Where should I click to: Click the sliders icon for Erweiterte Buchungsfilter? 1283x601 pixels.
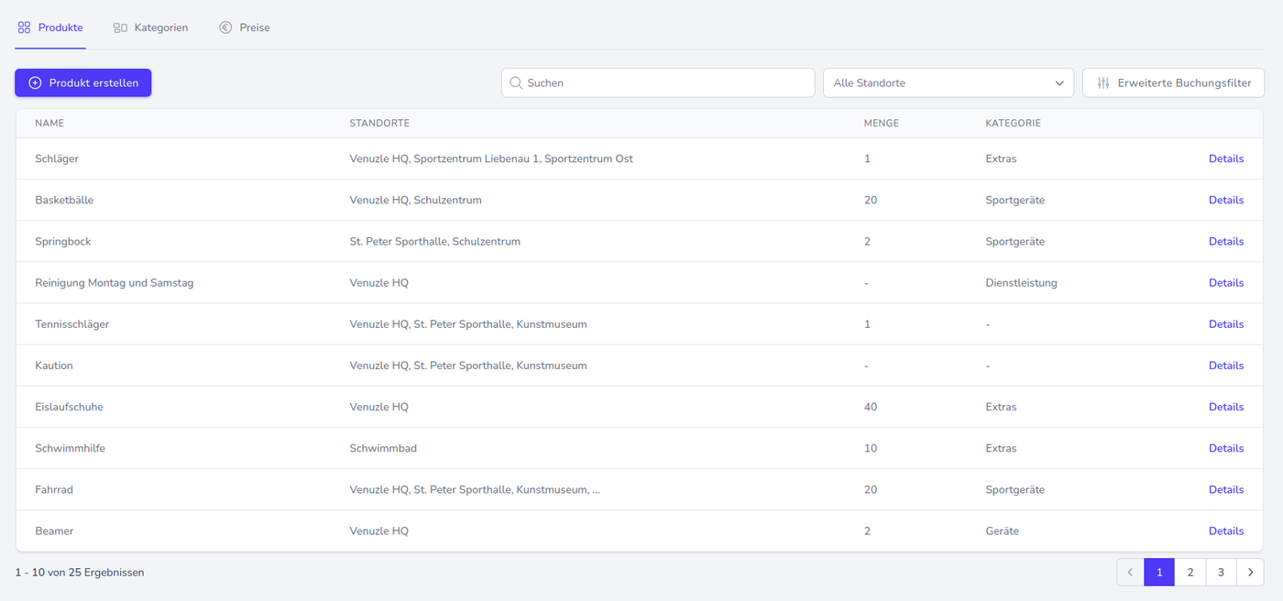[x=1103, y=82]
